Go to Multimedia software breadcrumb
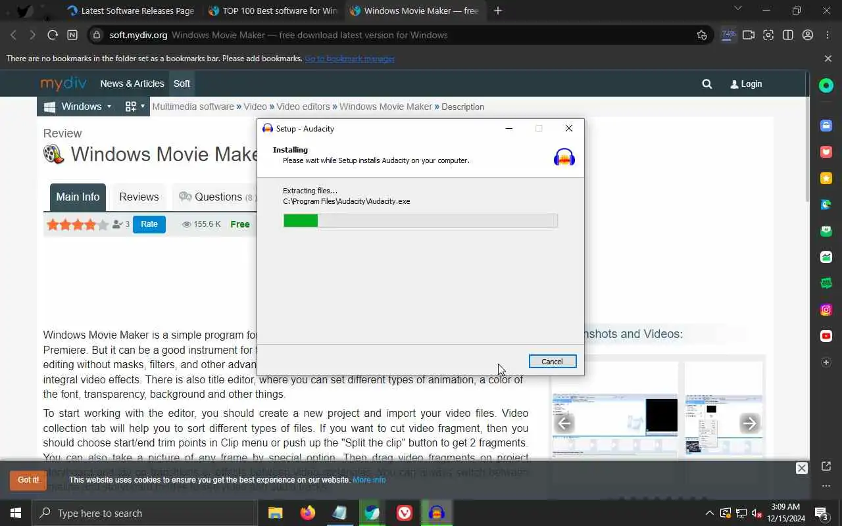The height and width of the screenshot is (526, 842). point(193,107)
